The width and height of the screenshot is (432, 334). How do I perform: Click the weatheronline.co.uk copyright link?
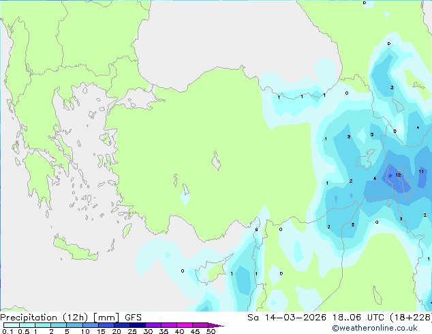375,328
